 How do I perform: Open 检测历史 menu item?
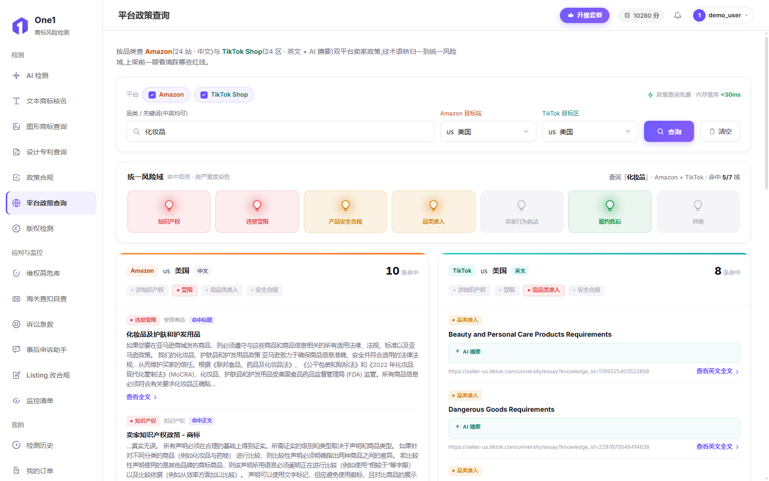[51, 445]
